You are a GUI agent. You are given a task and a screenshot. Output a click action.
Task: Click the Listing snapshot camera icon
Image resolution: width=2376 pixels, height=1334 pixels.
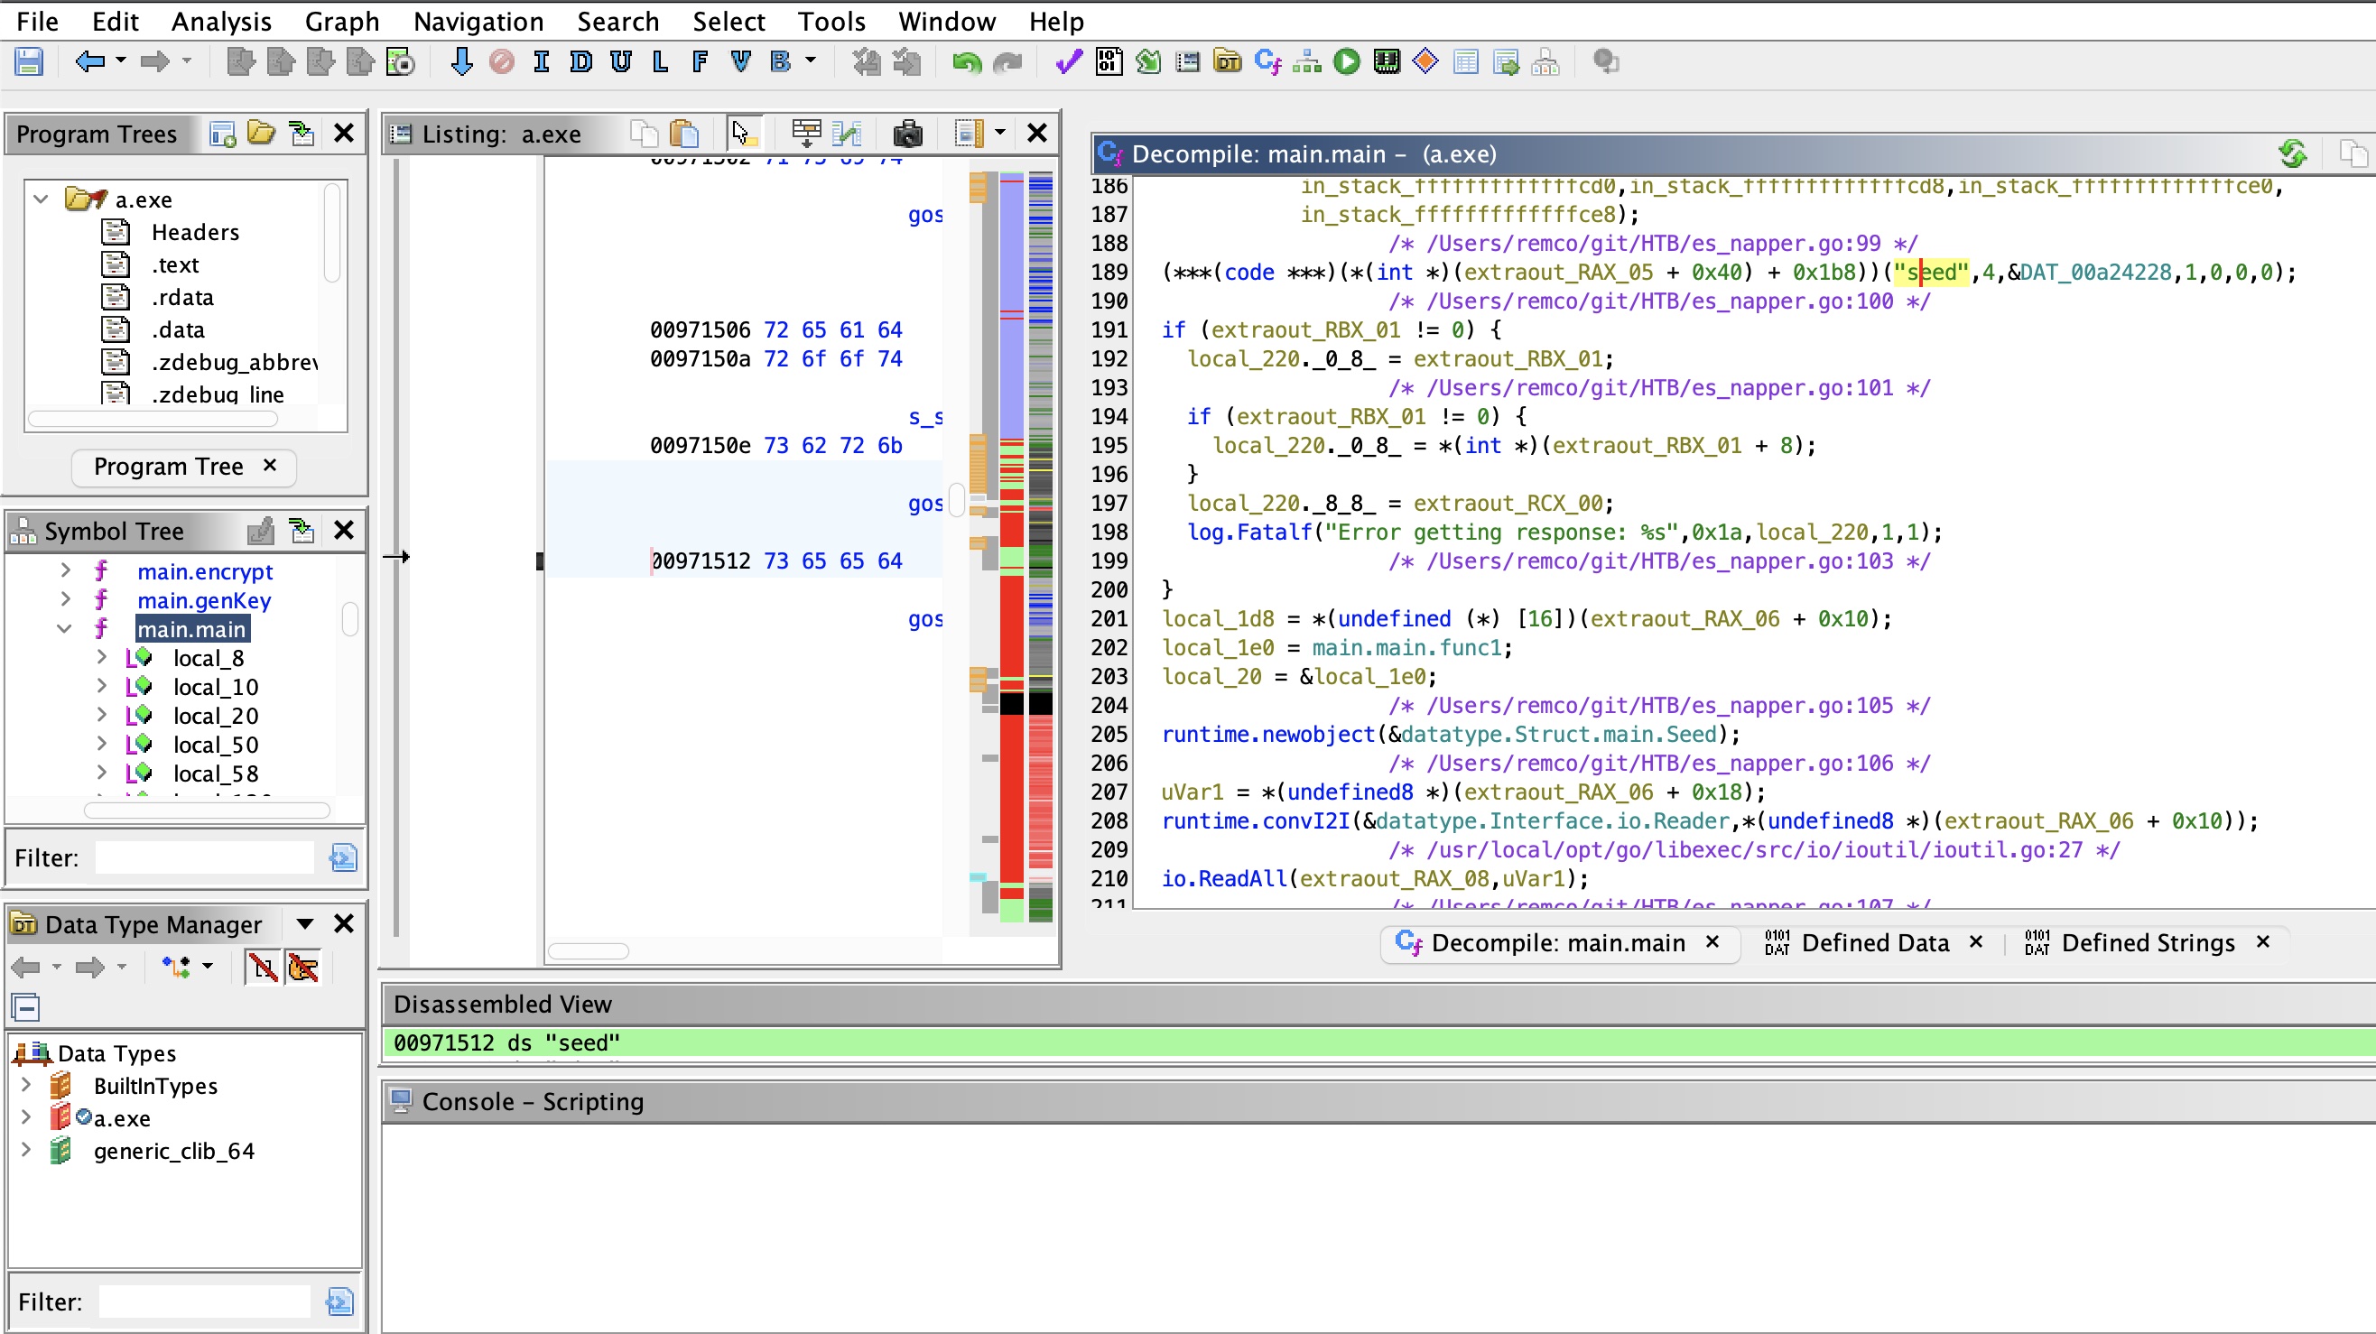907,134
